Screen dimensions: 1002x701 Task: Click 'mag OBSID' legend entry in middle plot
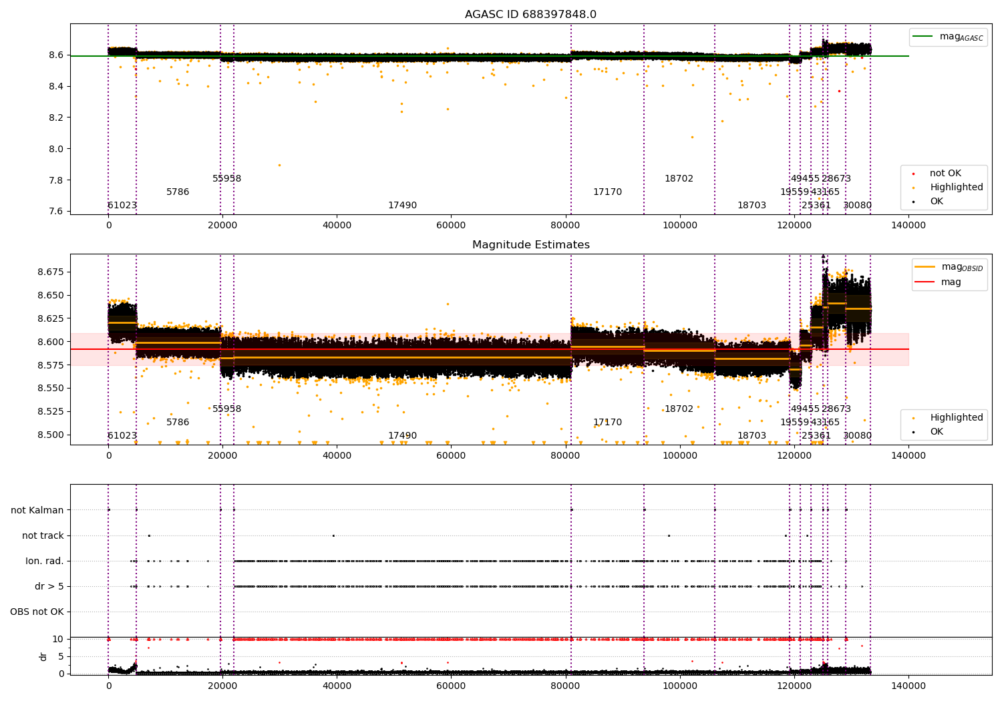click(949, 267)
